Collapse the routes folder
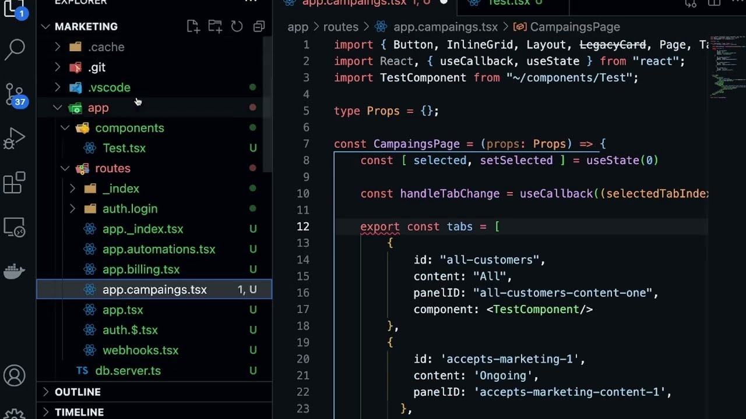The height and width of the screenshot is (419, 746). (x=65, y=168)
